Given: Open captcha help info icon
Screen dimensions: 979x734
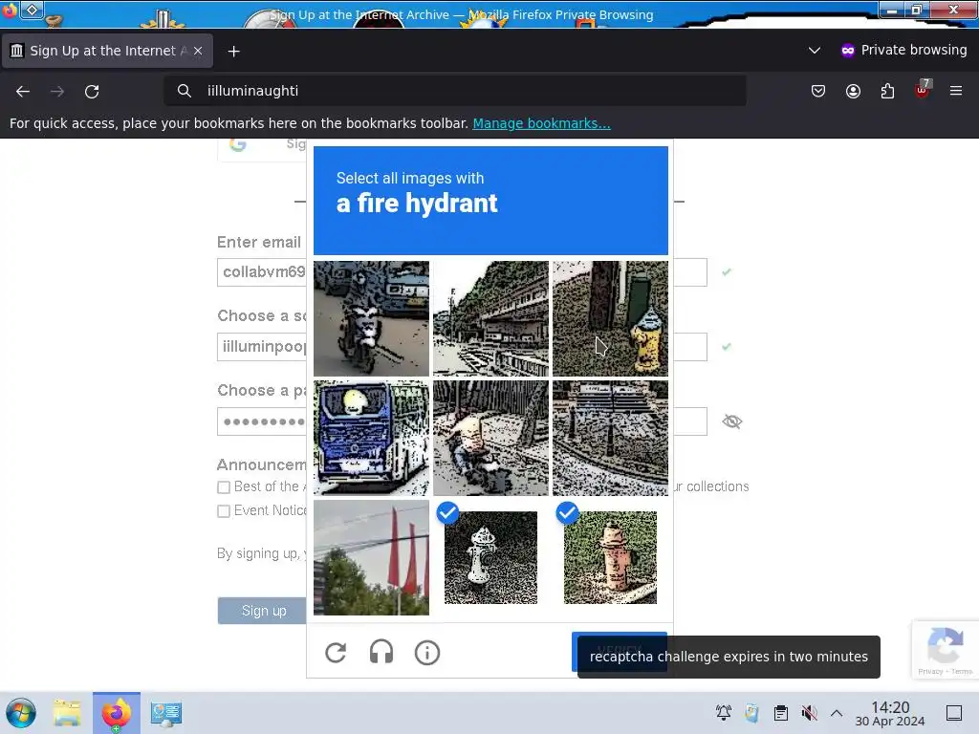Looking at the screenshot, I should [427, 653].
